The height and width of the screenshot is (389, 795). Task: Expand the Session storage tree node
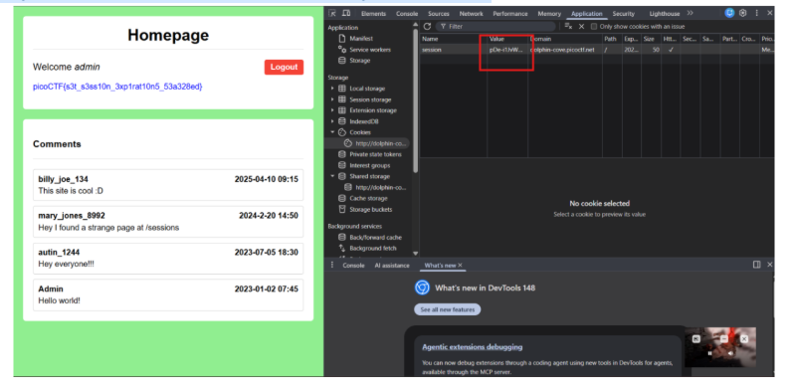[x=332, y=99]
